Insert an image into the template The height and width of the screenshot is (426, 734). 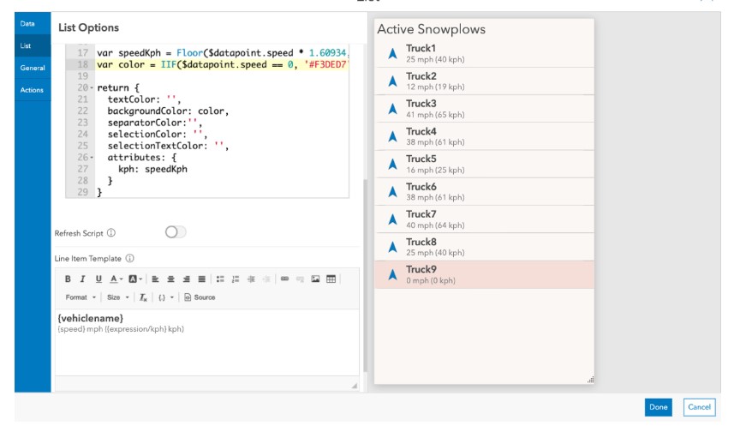[x=317, y=279]
